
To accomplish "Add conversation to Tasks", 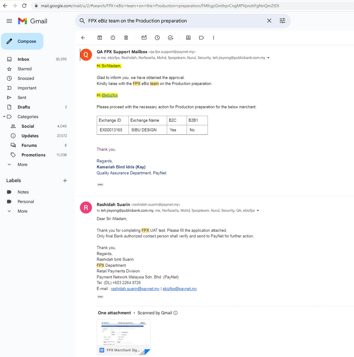I will click(170, 38).
